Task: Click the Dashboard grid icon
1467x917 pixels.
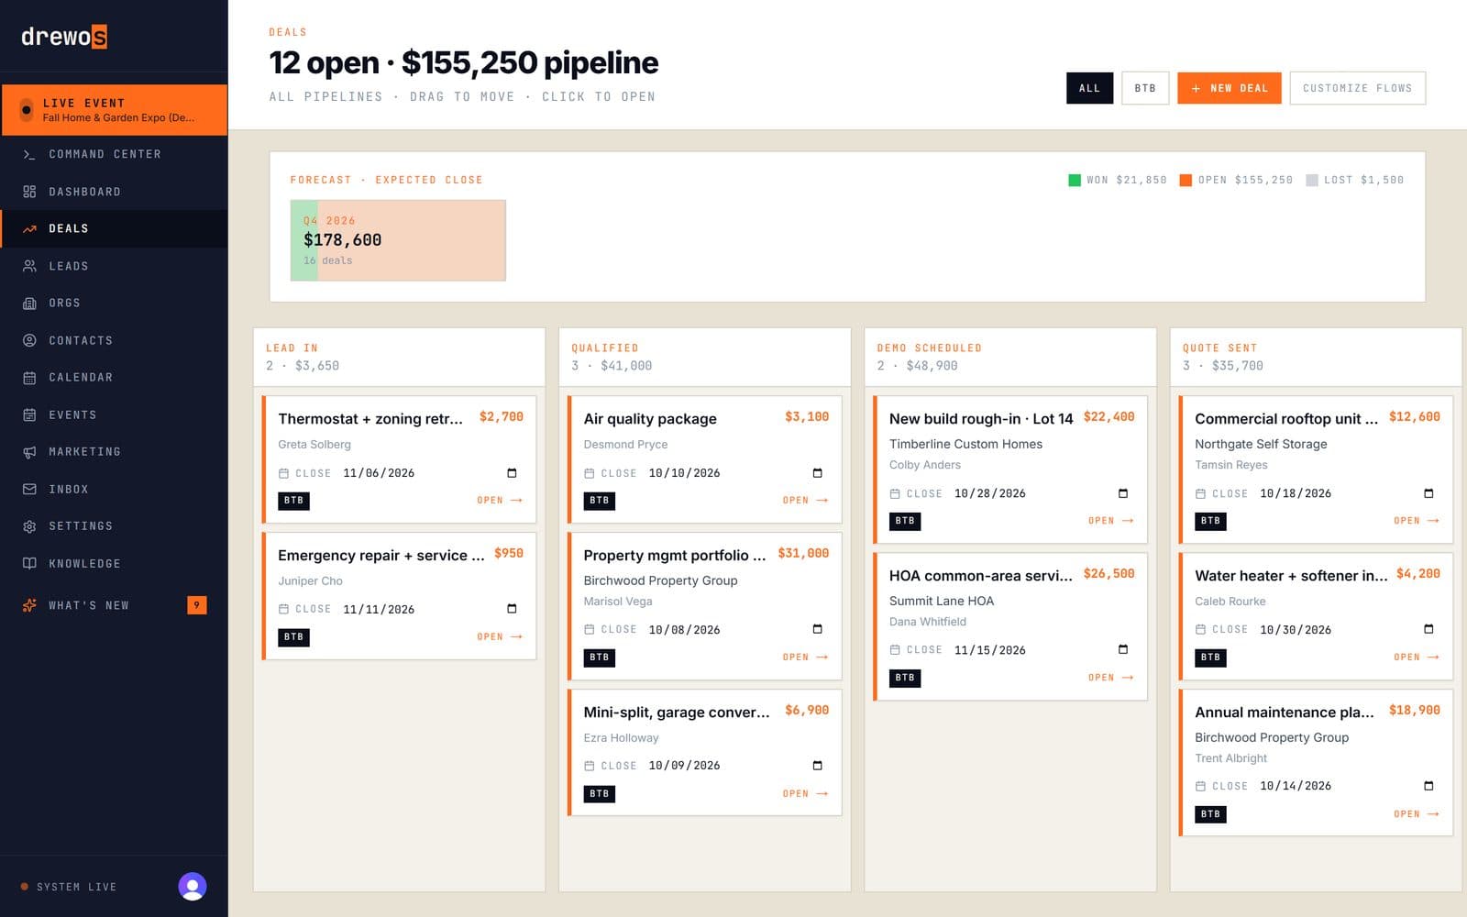Action: point(29,192)
